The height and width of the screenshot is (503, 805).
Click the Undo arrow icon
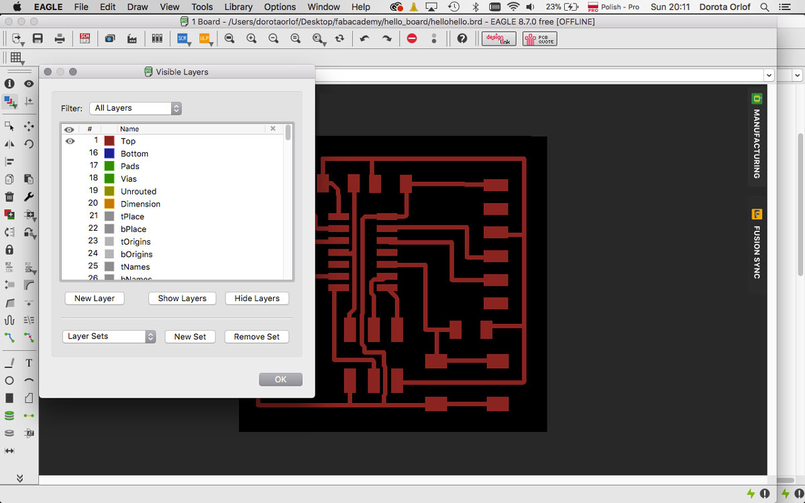(364, 39)
